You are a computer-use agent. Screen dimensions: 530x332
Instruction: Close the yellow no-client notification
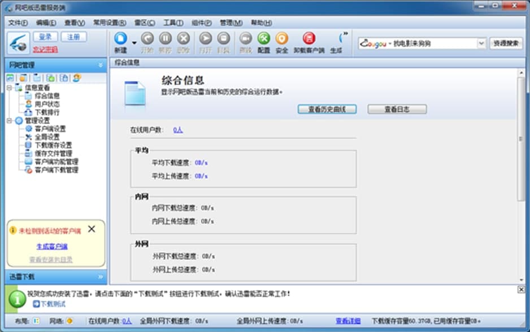92,229
